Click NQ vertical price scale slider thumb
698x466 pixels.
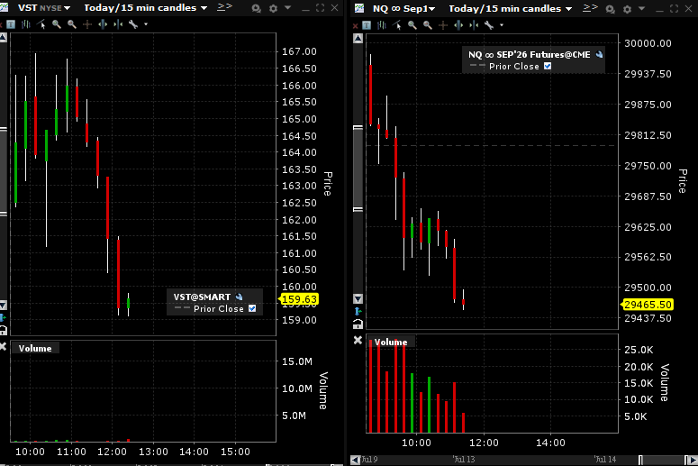click(x=358, y=169)
